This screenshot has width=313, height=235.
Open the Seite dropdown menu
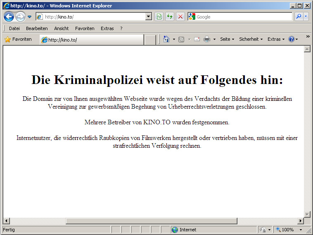click(227, 39)
